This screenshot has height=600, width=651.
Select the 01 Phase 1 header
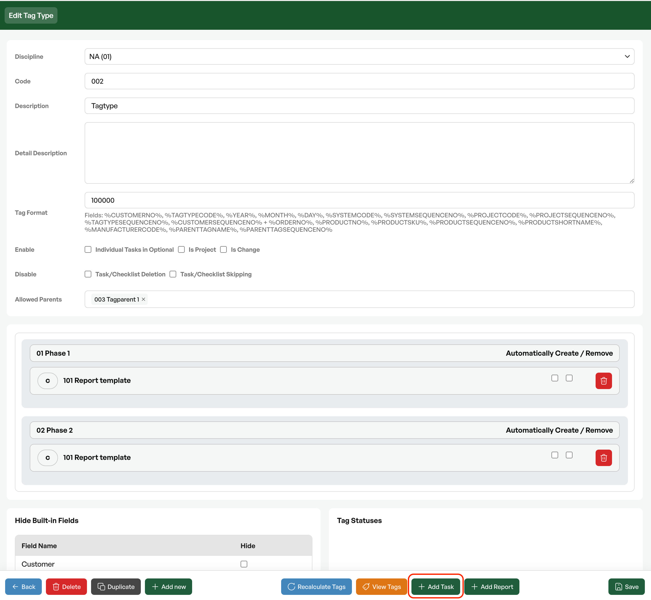(324, 353)
